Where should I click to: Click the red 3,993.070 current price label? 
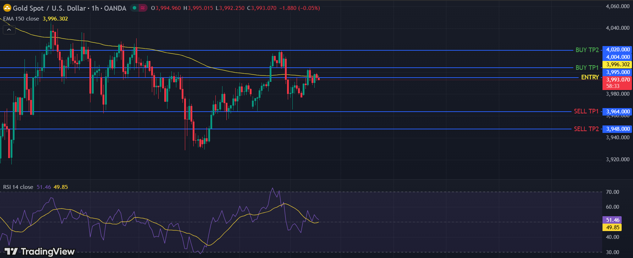[x=618, y=80]
